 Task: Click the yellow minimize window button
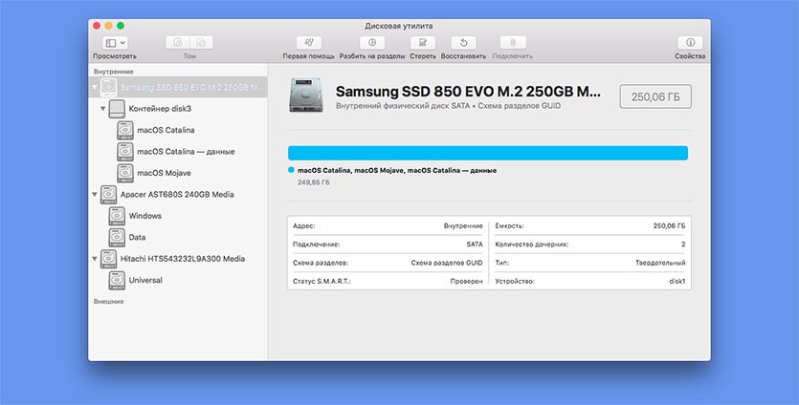108,26
